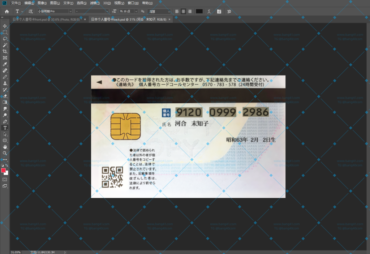This screenshot has height=254, width=370.
Task: Select the Move tool
Action: pos(5,26)
